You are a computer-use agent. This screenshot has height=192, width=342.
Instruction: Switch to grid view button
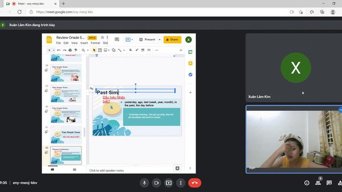(x=74, y=170)
